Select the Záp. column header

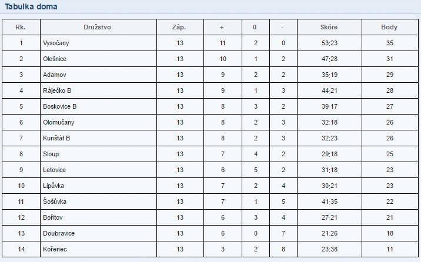[179, 27]
